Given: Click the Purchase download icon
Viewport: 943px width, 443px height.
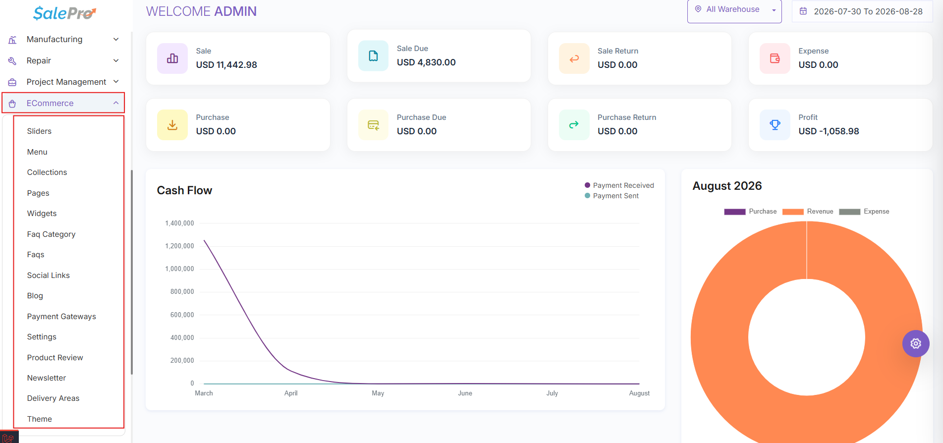Looking at the screenshot, I should 172,125.
